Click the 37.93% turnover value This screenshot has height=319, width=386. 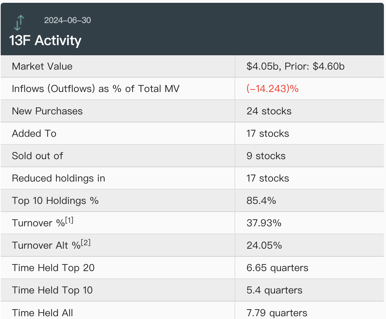(264, 223)
